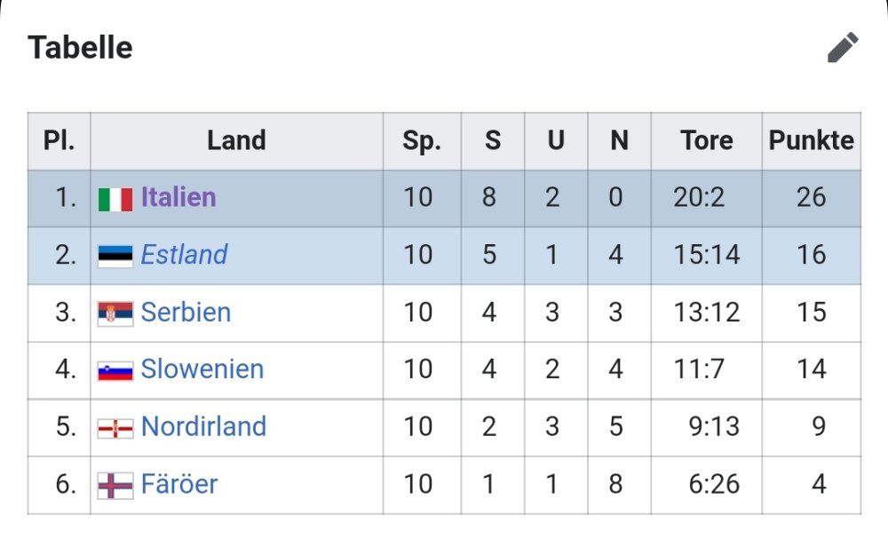888x555 pixels.
Task: Click the Tabelle section heading
Action: coord(80,47)
